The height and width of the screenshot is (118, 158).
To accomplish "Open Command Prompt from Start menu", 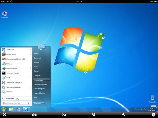I will (x=16, y=73).
